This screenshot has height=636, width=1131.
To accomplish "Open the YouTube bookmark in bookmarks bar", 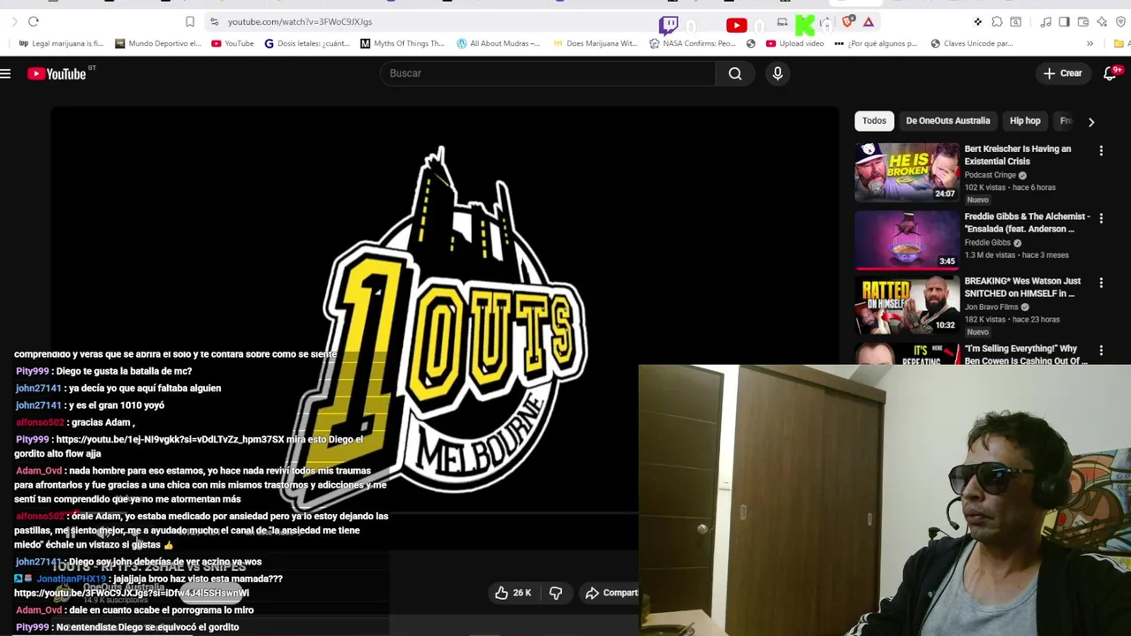I will (x=232, y=43).
